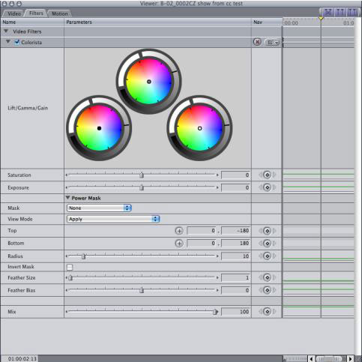Add an Exposure keyframe
Screen dimensions: 362x362
[x=267, y=187]
